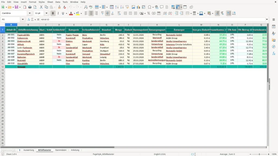
Task: Select Clone Formatting paintbrush icon
Action: tap(59, 7)
